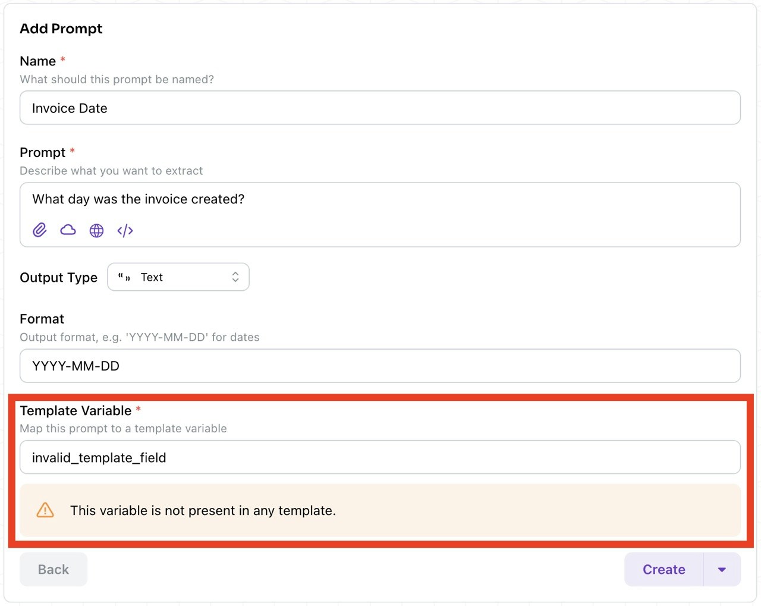This screenshot has height=606, width=761.
Task: Open the Output Type Text dropdown
Action: pyautogui.click(x=178, y=277)
